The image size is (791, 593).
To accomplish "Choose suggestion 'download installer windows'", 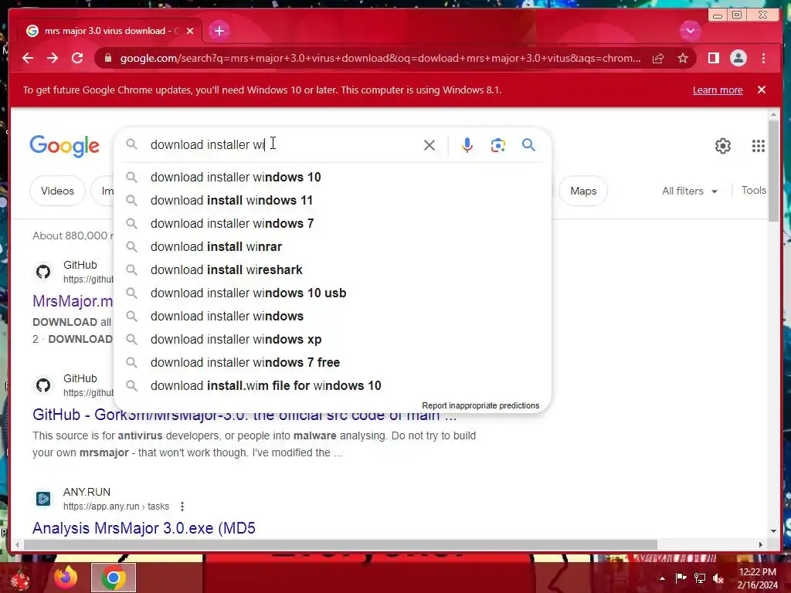I will (x=333, y=316).
